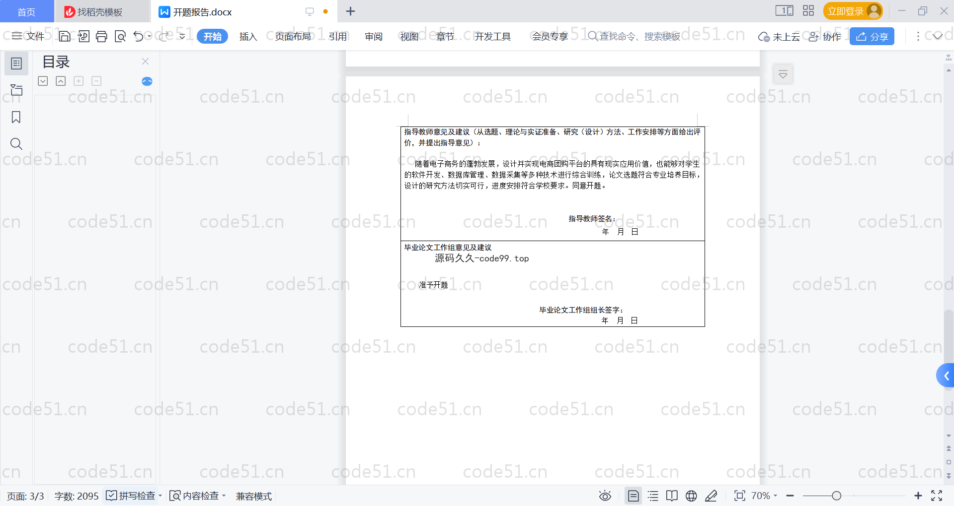Viewport: 954px width, 506px height.
Task: Toggle the outline/目录 panel icon in sidebar
Action: point(16,63)
